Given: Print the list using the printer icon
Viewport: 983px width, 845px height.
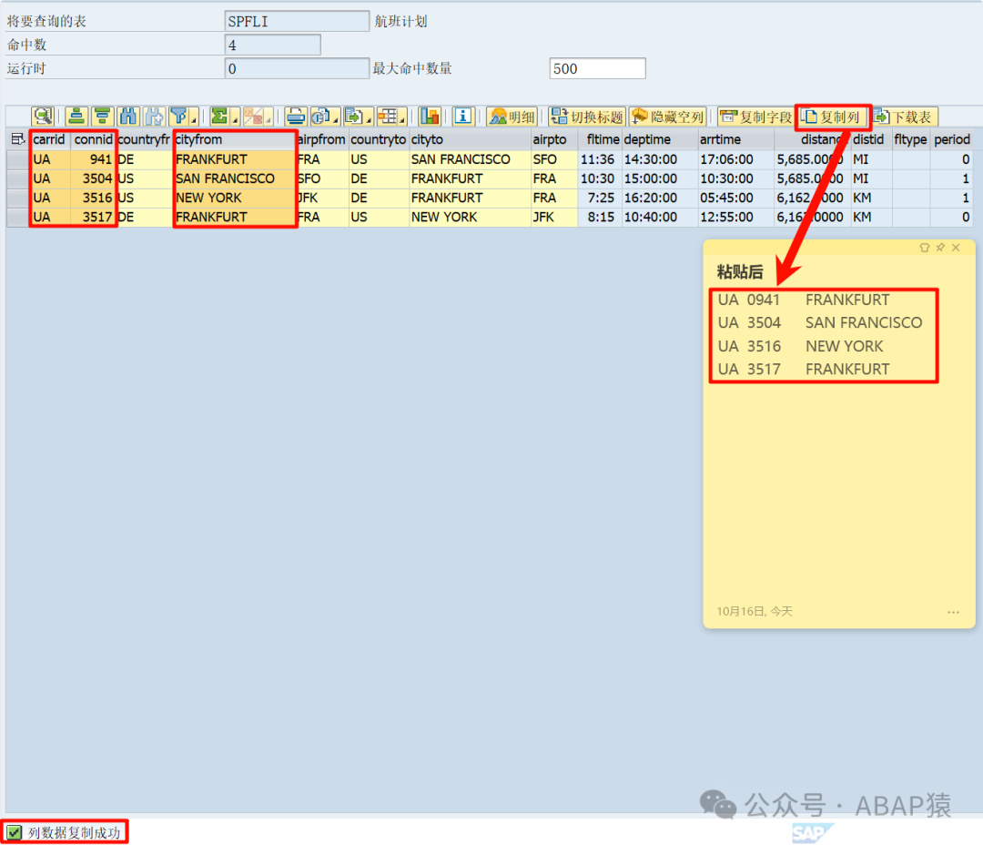Looking at the screenshot, I should point(295,117).
